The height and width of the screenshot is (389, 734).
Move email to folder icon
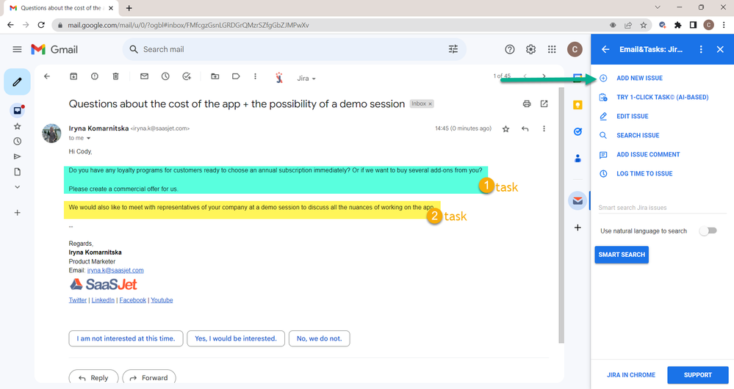tap(215, 76)
